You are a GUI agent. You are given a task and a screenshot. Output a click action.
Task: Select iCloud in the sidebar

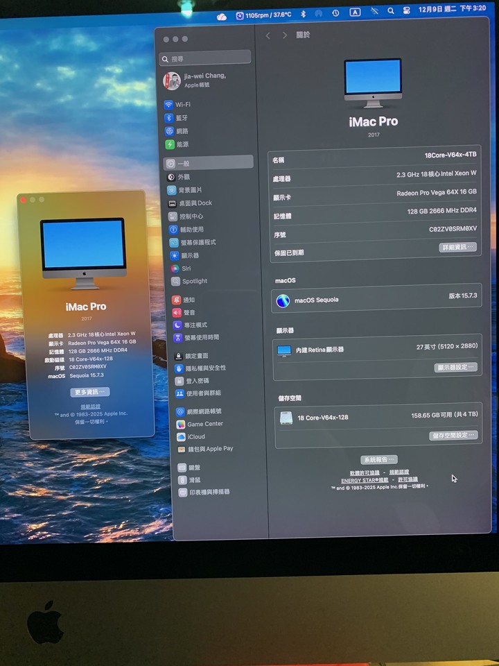click(x=195, y=437)
